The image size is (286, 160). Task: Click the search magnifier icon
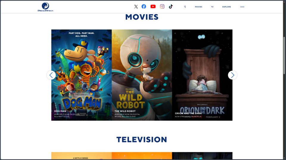pos(185,7)
